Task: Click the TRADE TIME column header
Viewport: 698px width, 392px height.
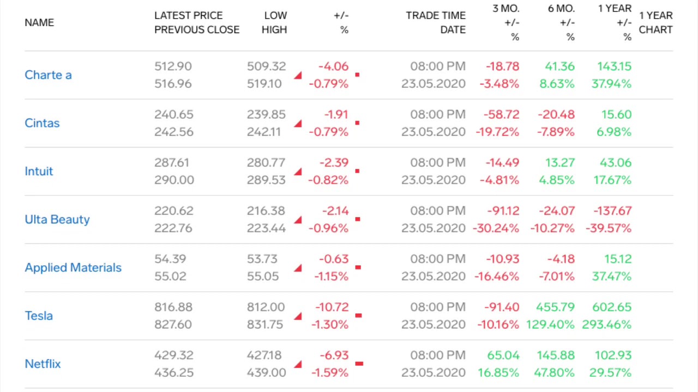Action: (x=435, y=16)
